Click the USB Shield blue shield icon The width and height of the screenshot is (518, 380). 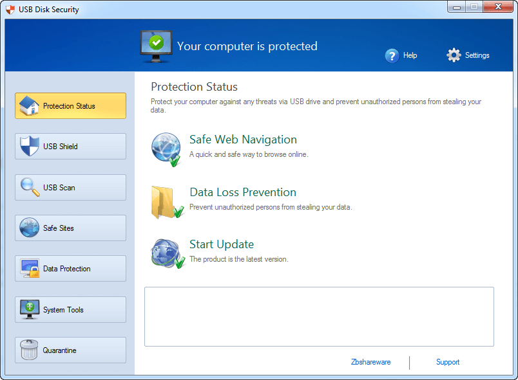tap(29, 146)
